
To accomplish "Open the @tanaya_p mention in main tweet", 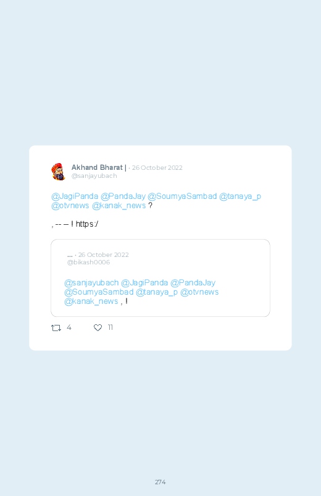I will click(240, 196).
